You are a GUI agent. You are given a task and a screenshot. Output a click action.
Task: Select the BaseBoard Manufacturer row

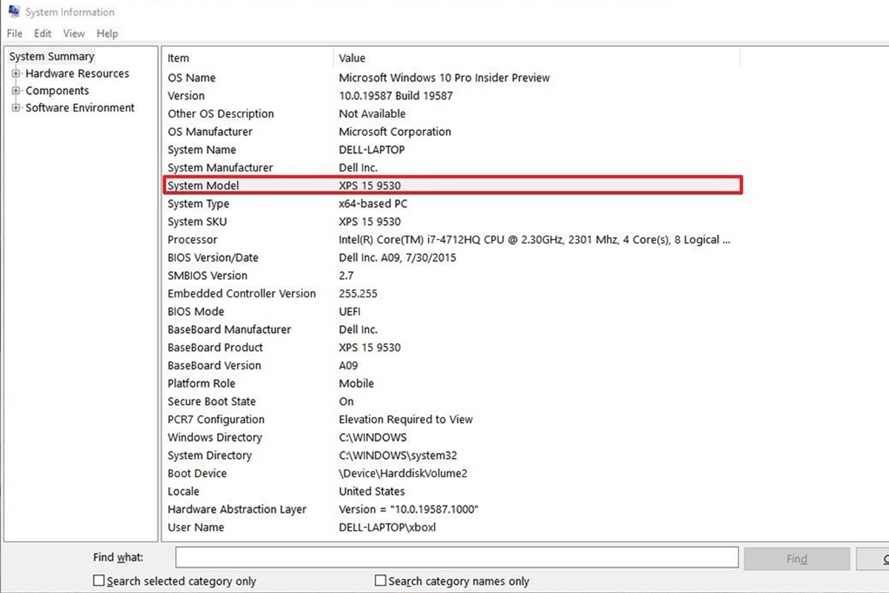[x=452, y=329]
